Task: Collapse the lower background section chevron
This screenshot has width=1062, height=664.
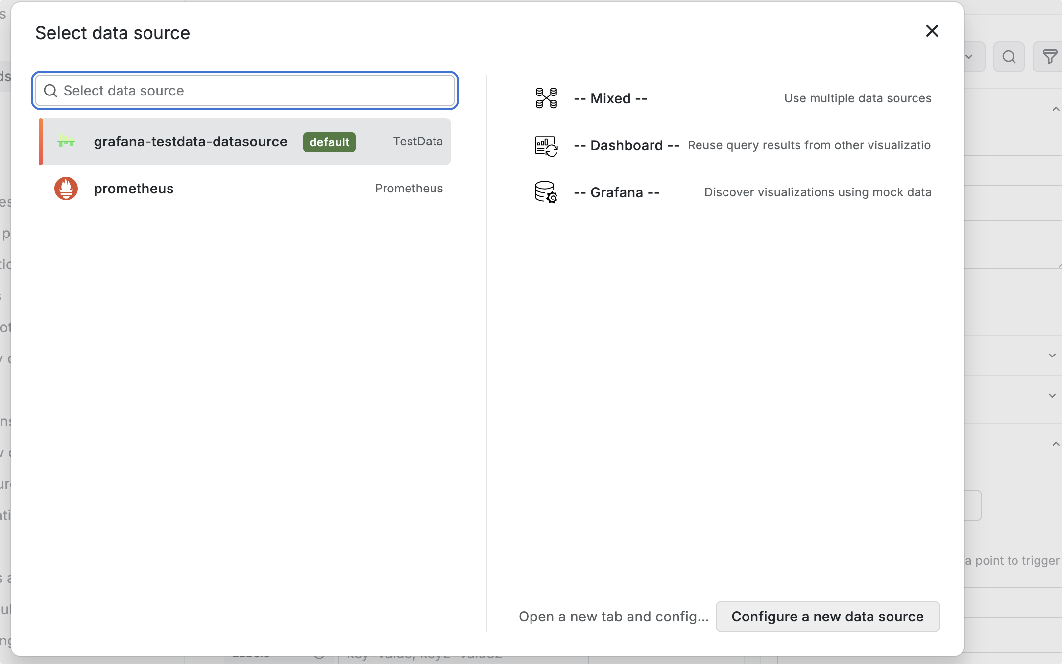Action: point(1056,444)
